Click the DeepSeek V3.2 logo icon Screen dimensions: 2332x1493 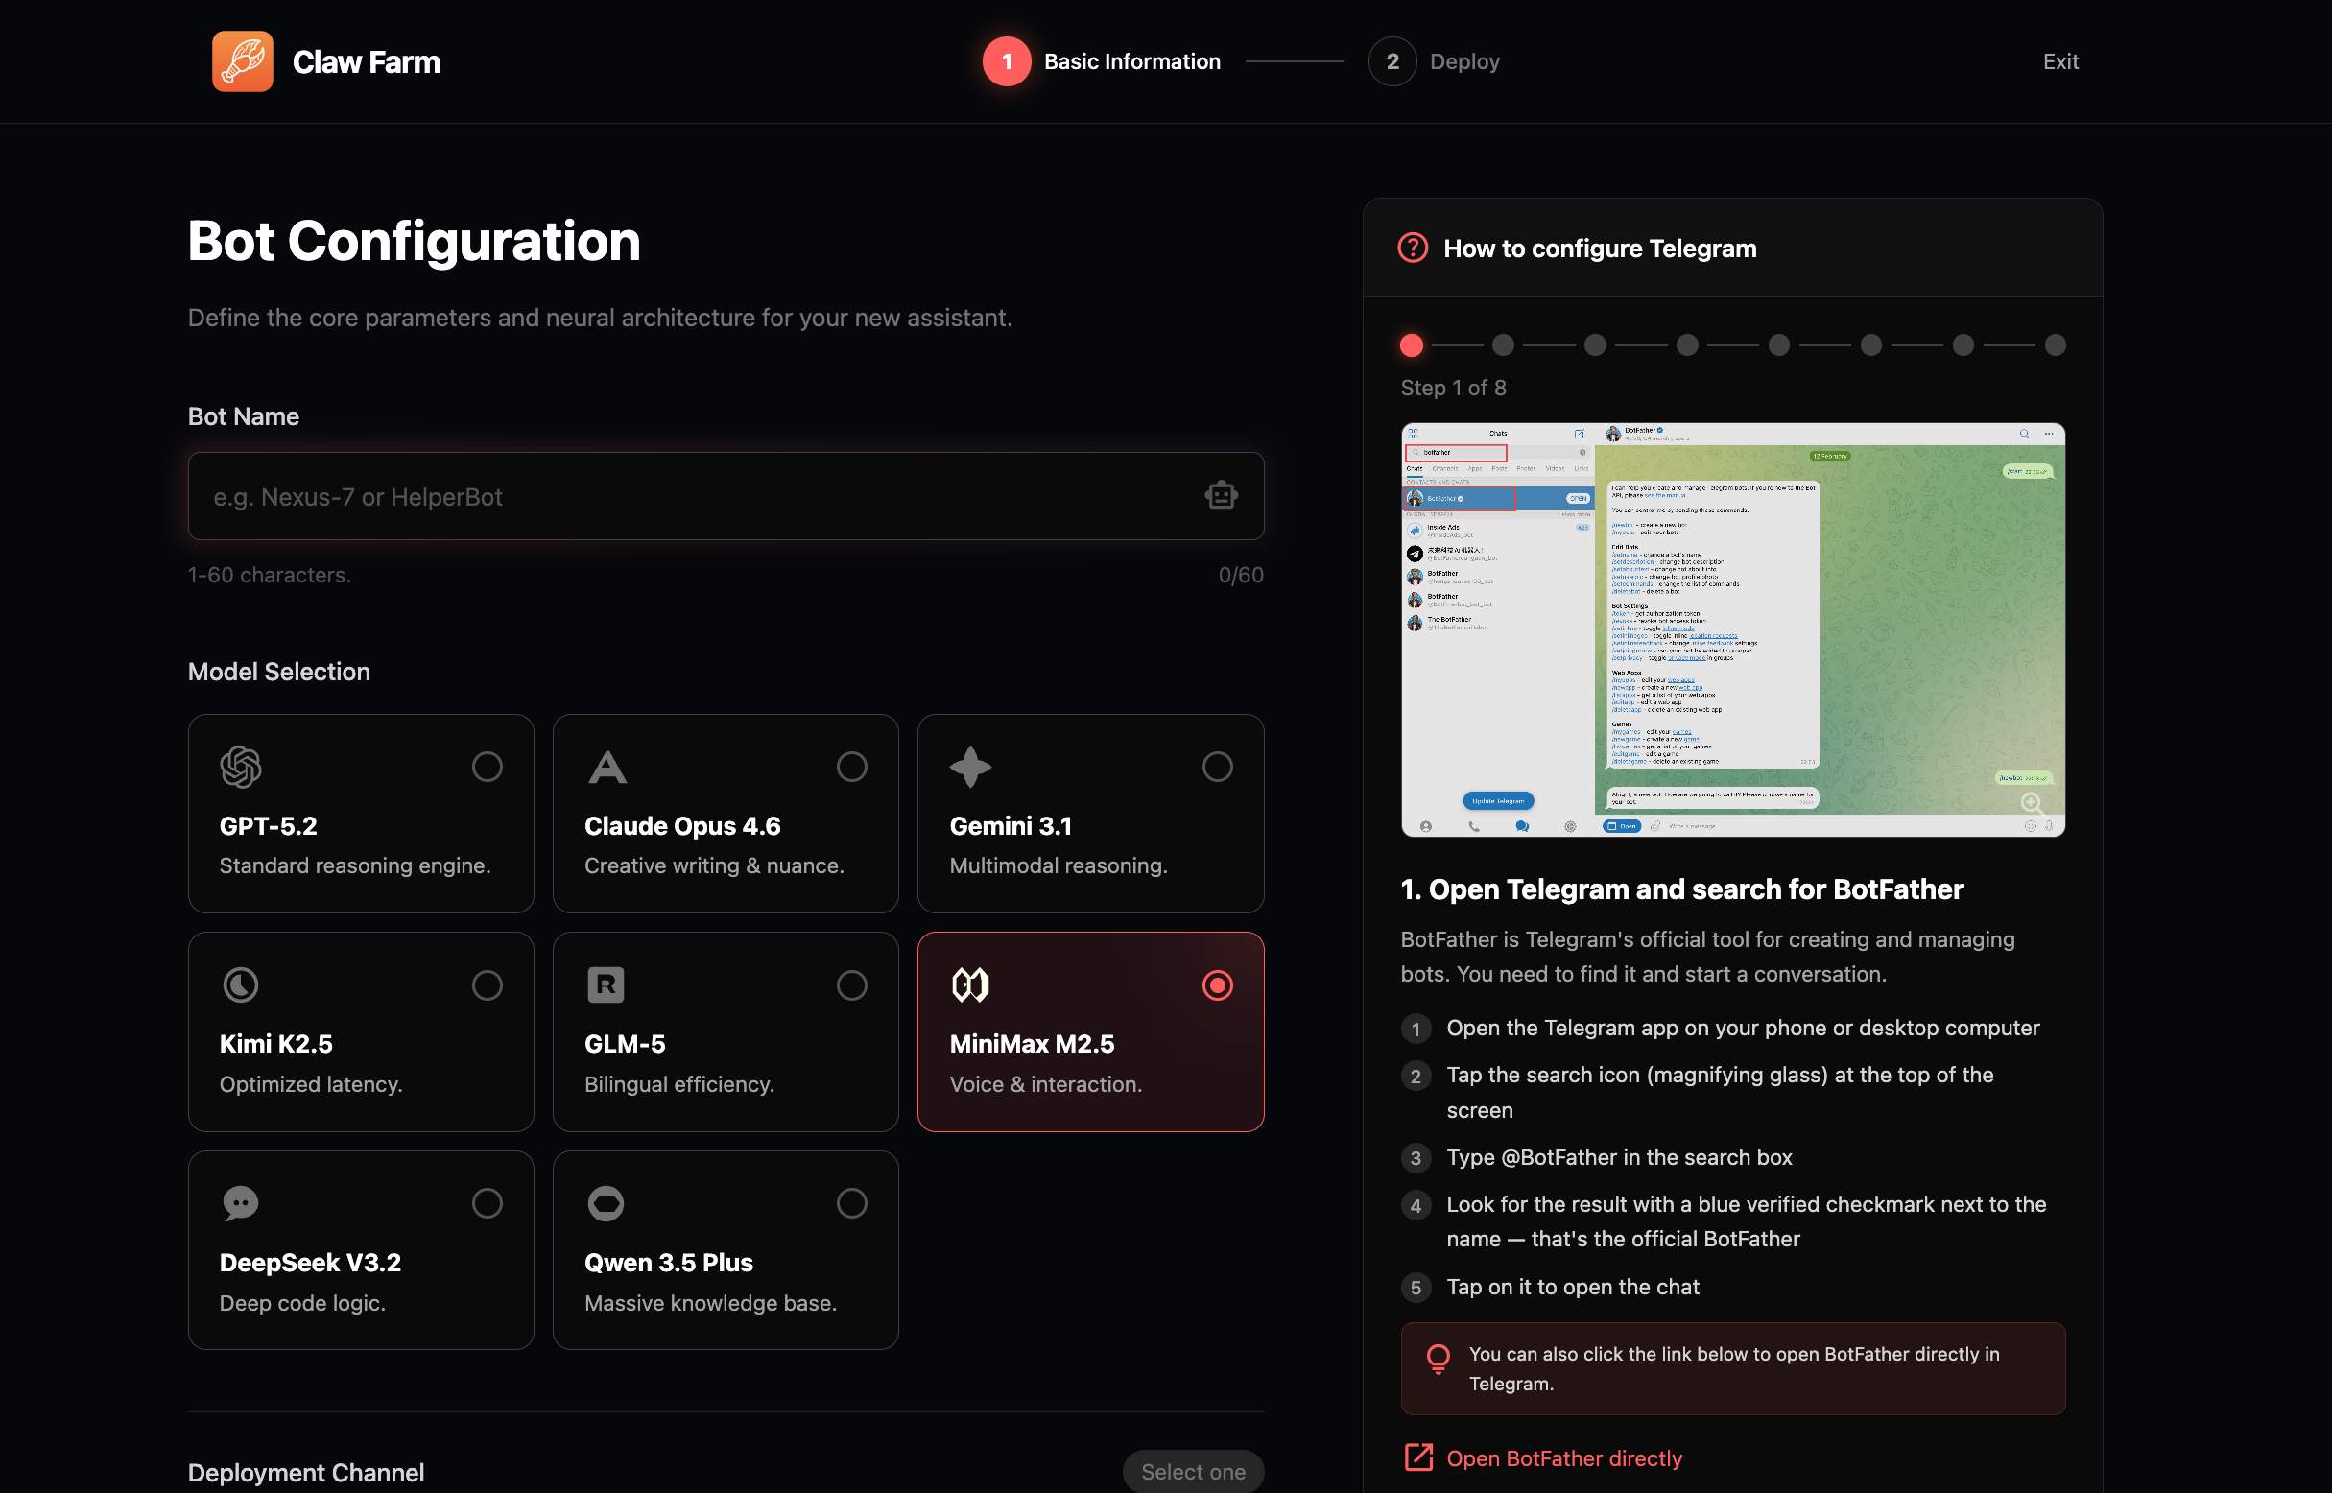pyautogui.click(x=241, y=1203)
